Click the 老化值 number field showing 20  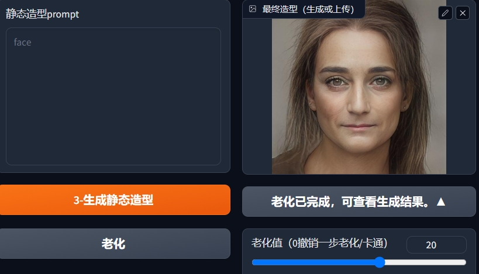click(x=436, y=245)
